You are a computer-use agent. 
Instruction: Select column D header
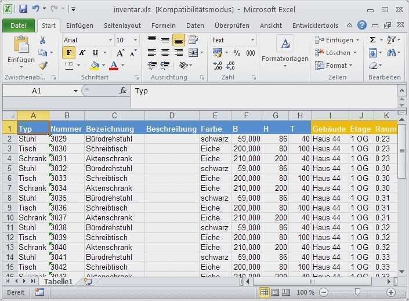pyautogui.click(x=172, y=115)
